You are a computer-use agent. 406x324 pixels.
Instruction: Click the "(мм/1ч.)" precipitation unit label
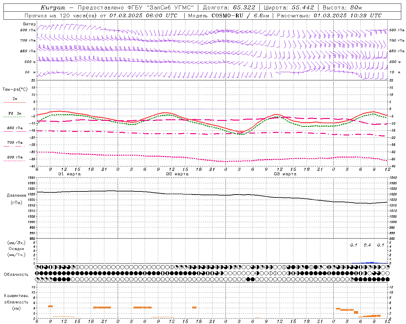[16, 255]
